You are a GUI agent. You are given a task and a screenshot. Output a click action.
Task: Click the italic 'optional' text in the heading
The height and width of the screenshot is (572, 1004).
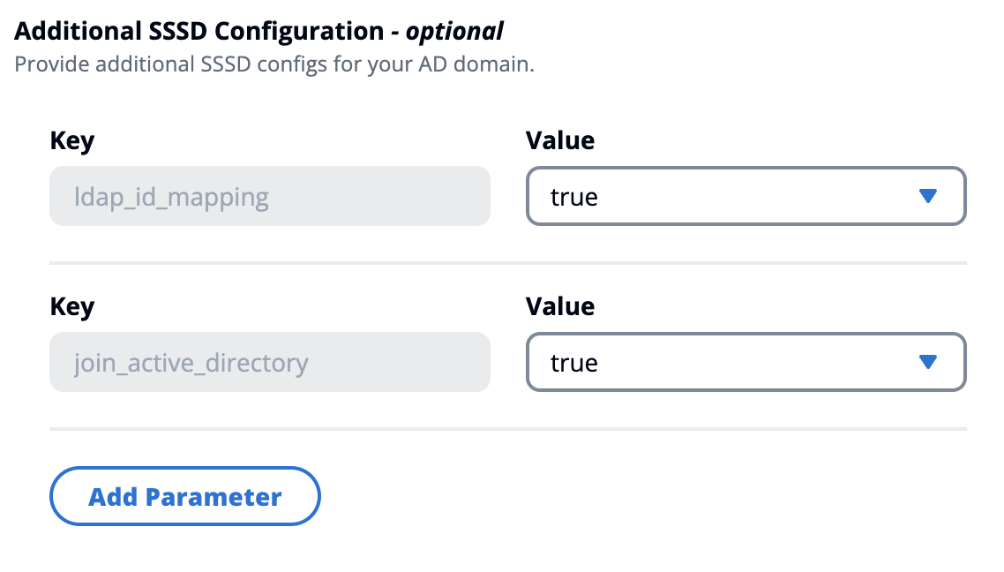coord(454,32)
